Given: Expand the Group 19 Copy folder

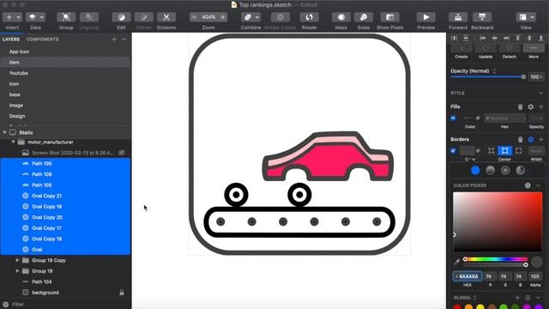Looking at the screenshot, I should (17, 260).
